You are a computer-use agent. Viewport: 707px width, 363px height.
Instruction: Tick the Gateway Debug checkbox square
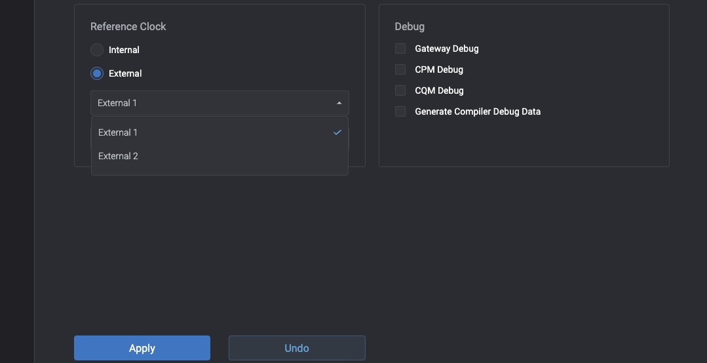(x=400, y=48)
